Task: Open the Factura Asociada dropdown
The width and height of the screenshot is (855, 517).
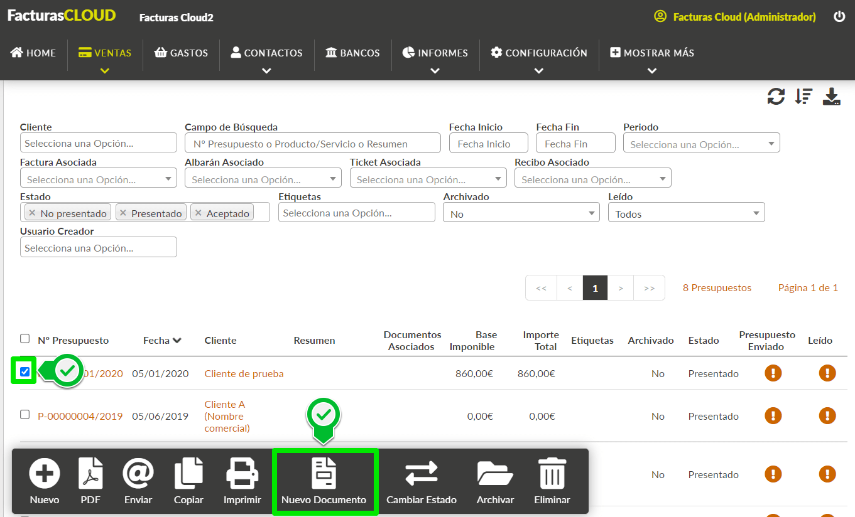Action: point(99,178)
